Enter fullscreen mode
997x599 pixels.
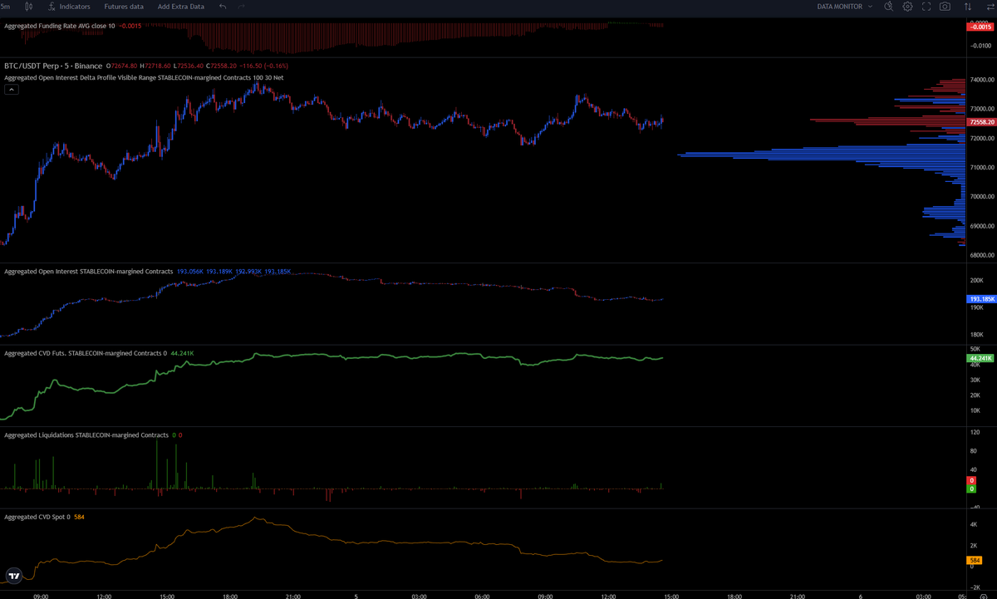(x=926, y=6)
